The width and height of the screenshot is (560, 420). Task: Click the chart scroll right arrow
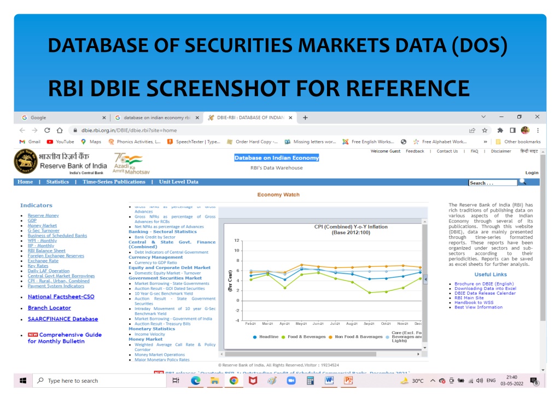tap(418, 354)
